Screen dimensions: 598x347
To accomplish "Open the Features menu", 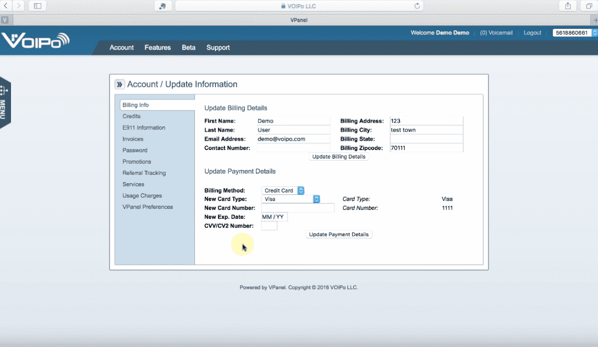I will click(x=158, y=48).
